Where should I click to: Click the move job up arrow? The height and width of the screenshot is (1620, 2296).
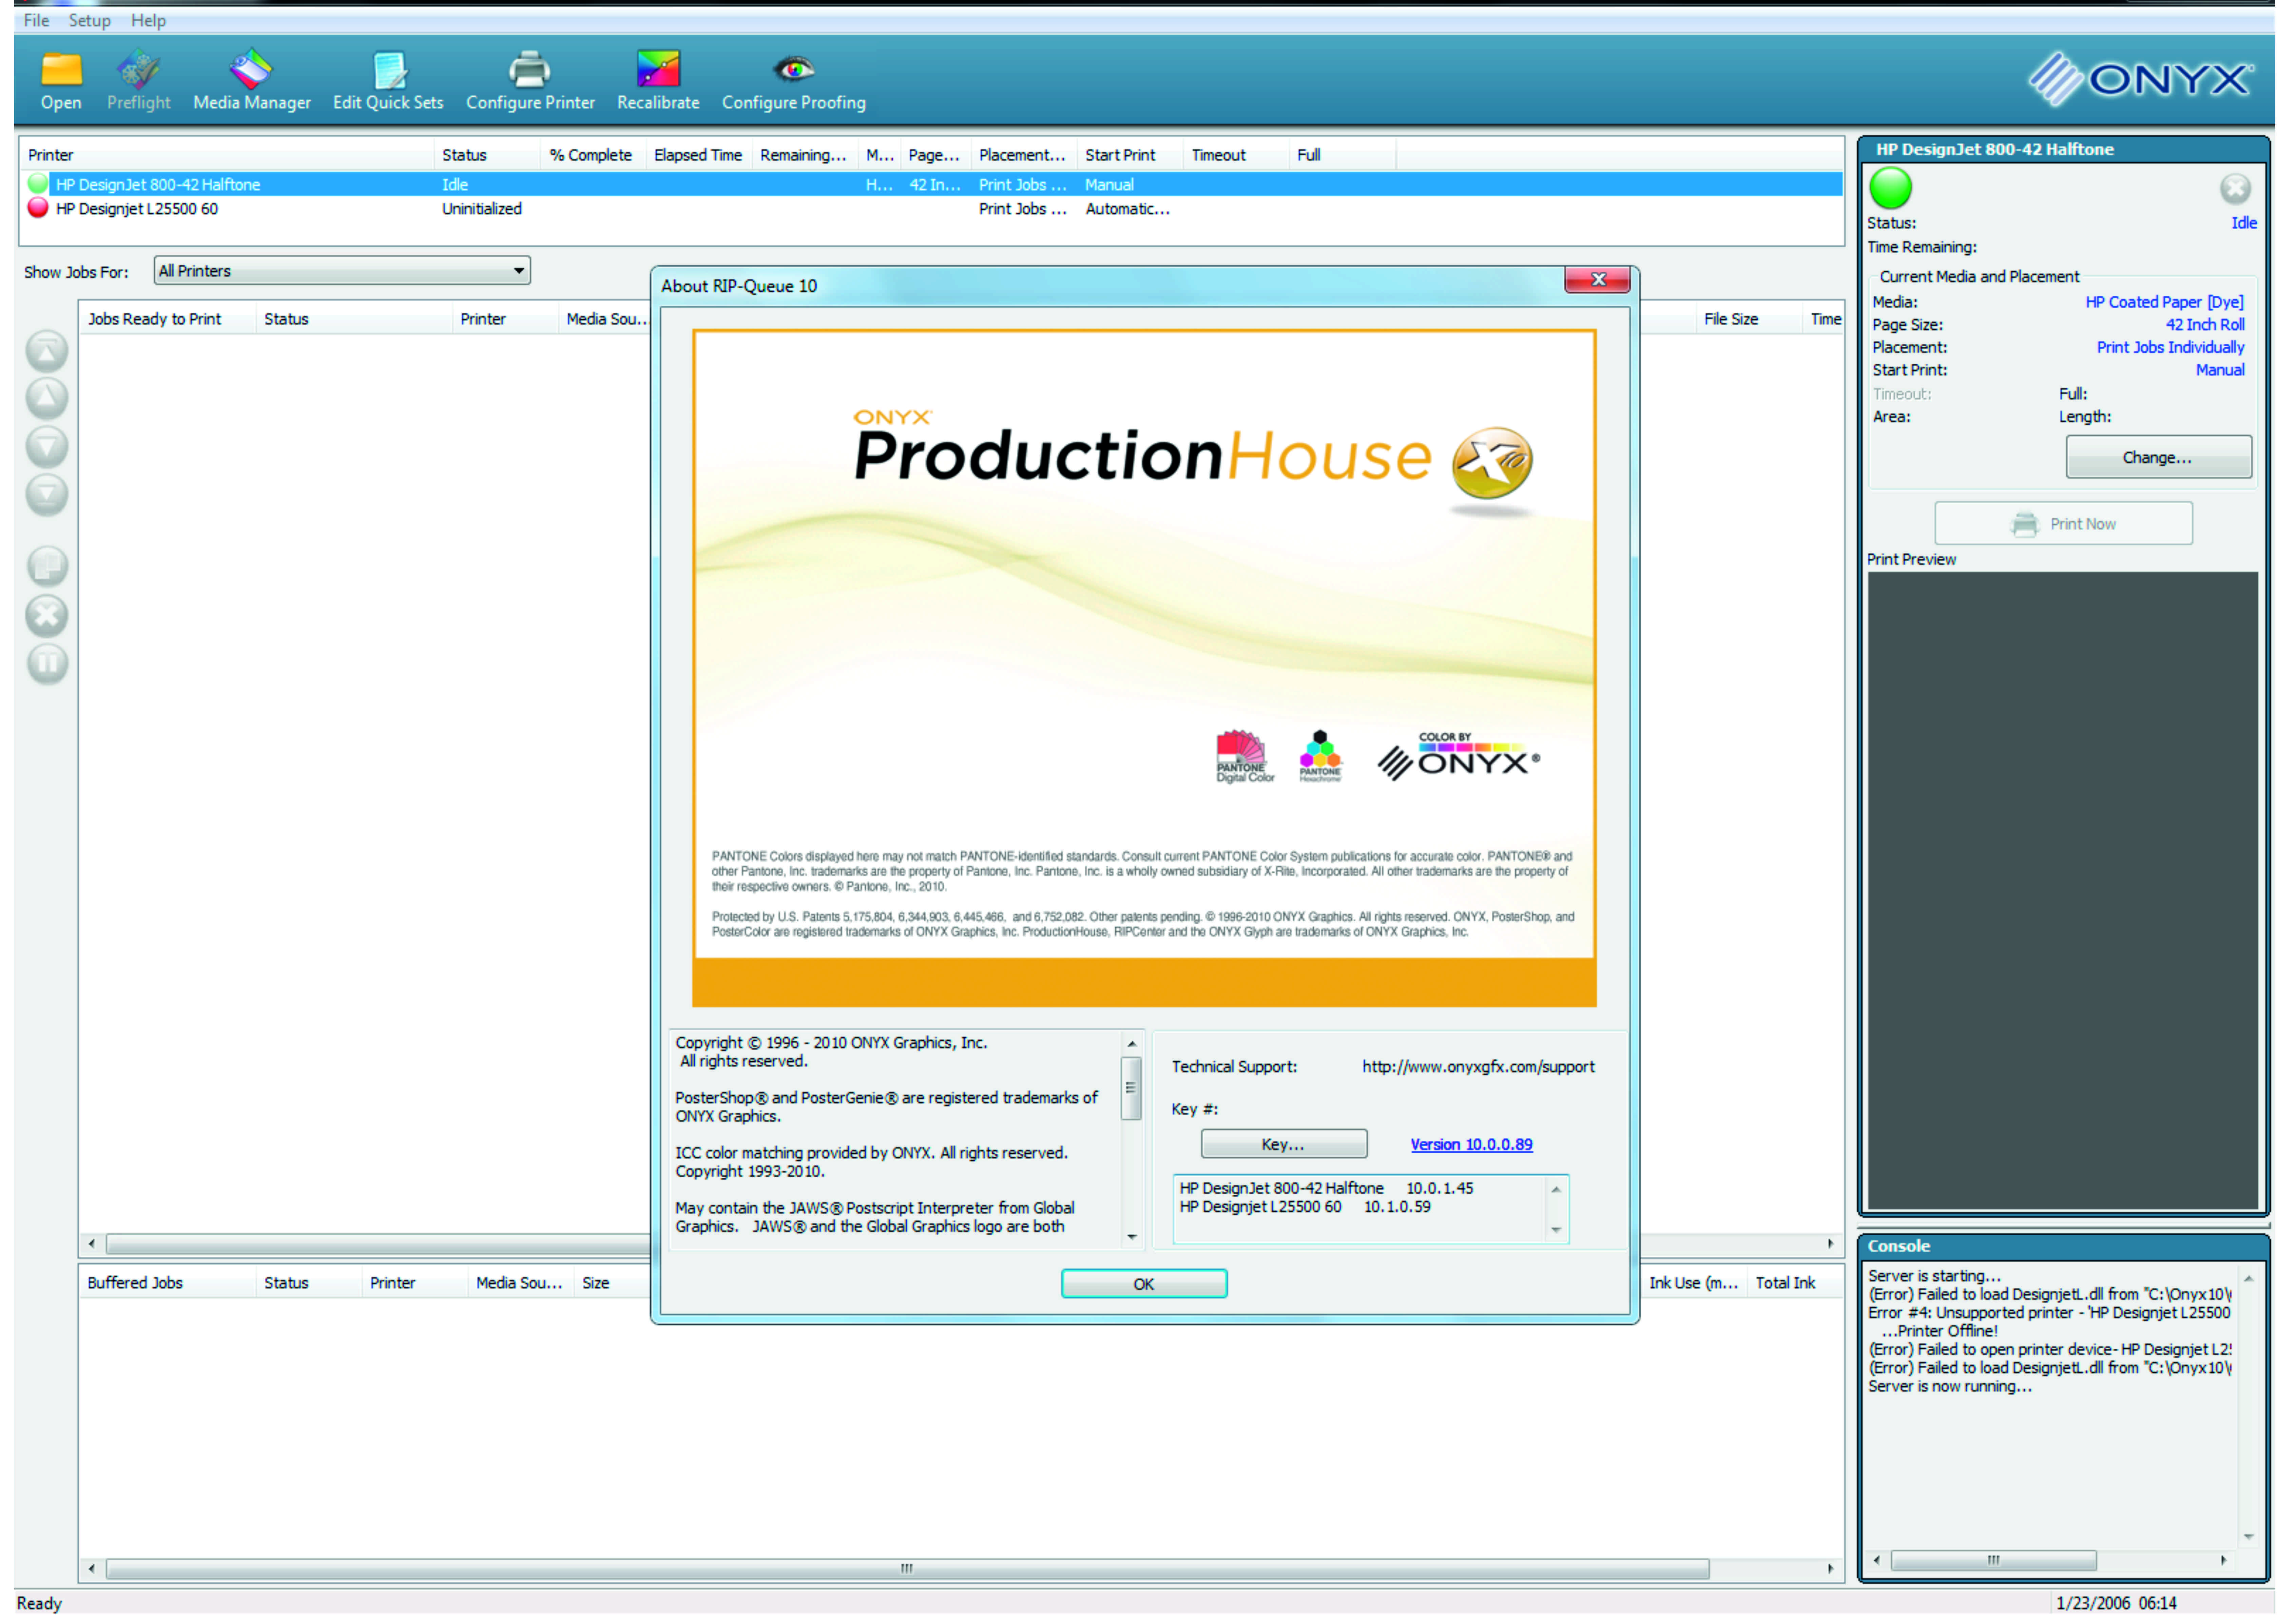click(47, 399)
